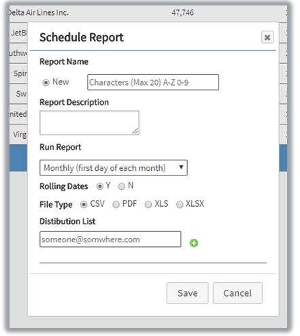Click the green add email plus icon
Image resolution: width=300 pixels, height=336 pixels.
click(x=194, y=243)
